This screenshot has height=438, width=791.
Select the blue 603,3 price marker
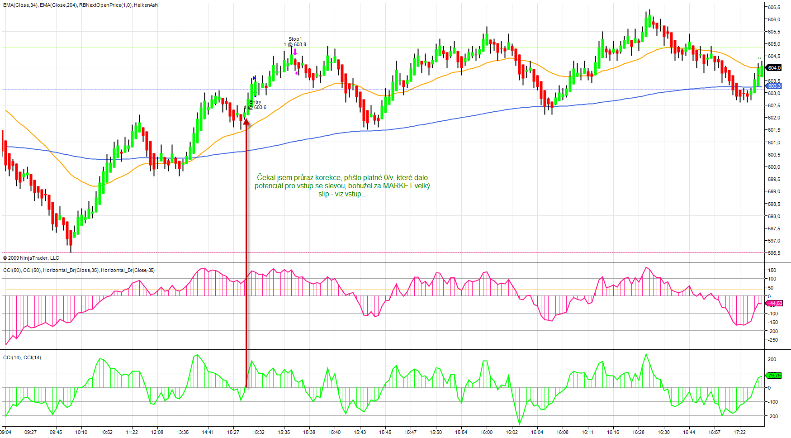(774, 86)
